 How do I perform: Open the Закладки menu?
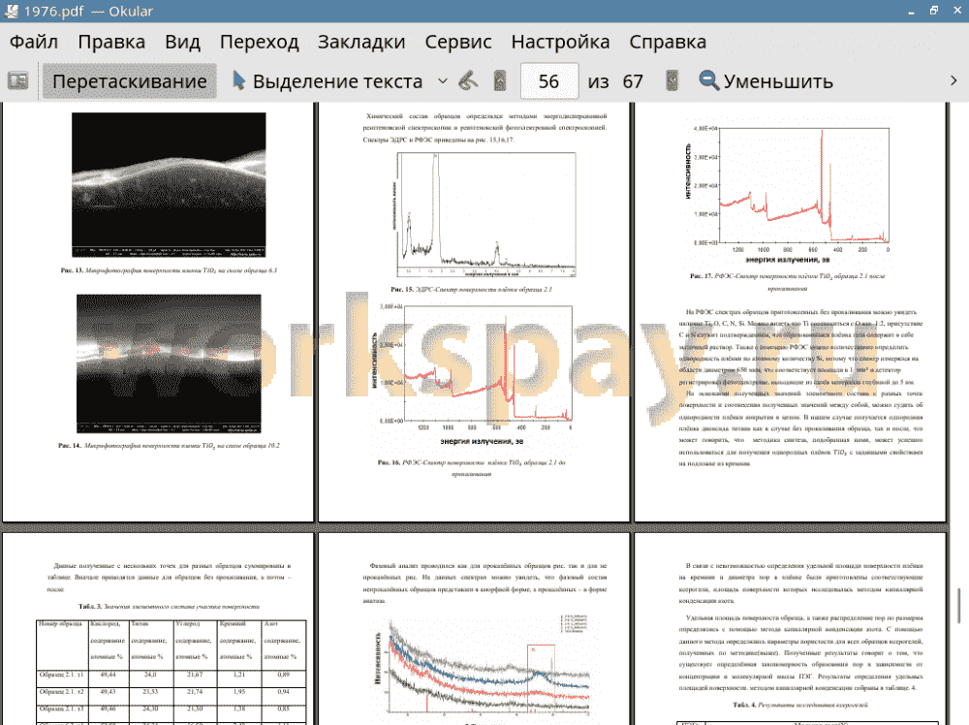(360, 42)
